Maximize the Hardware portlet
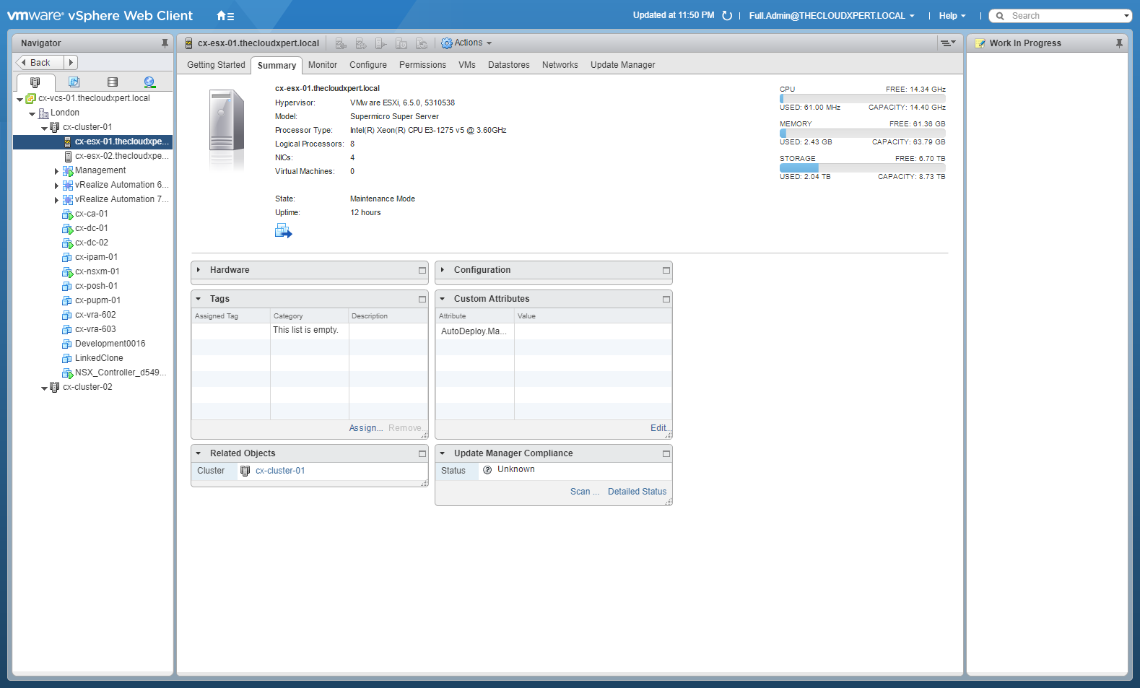1140x688 pixels. (422, 271)
